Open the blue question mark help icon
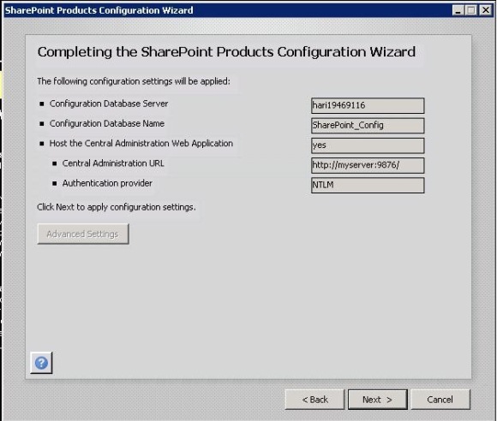 41,363
